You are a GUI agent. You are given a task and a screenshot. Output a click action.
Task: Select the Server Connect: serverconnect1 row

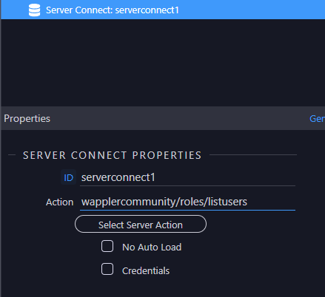(163, 10)
